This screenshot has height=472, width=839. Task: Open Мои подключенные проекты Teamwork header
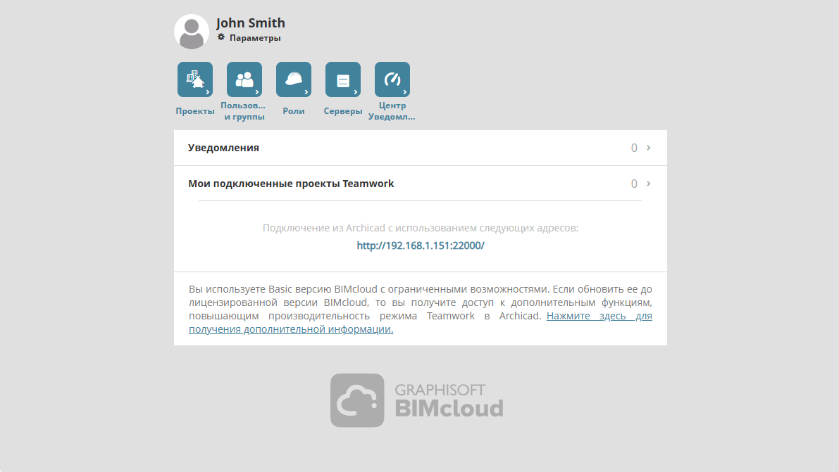291,184
